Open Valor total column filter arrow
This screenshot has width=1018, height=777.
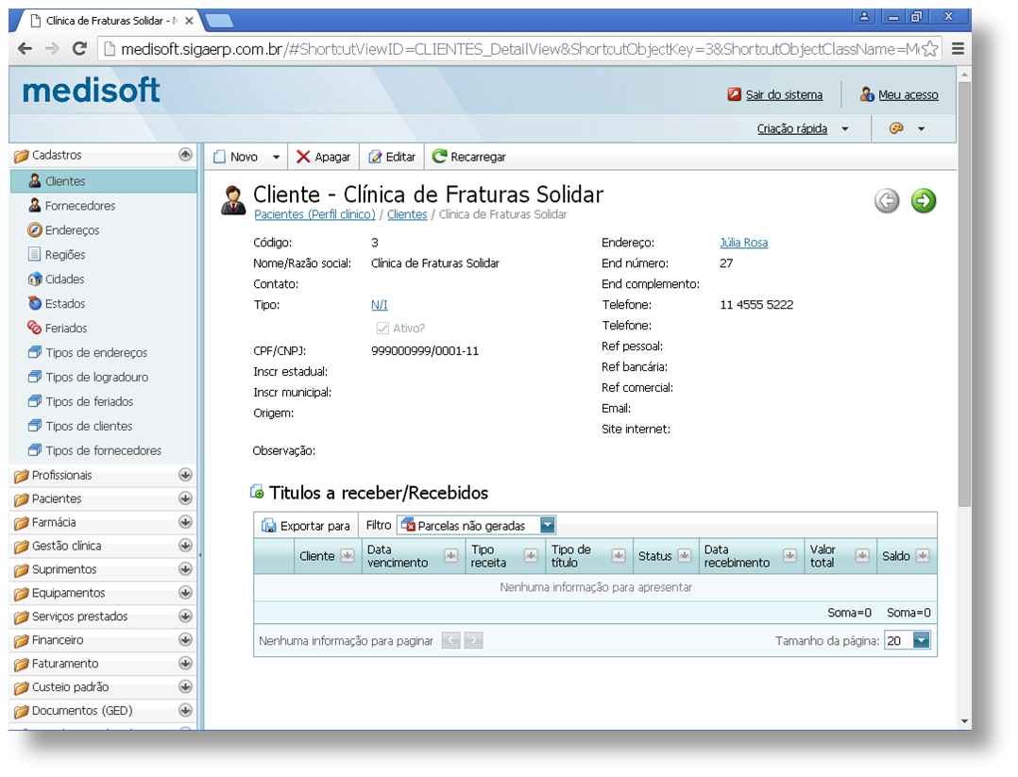pyautogui.click(x=862, y=556)
